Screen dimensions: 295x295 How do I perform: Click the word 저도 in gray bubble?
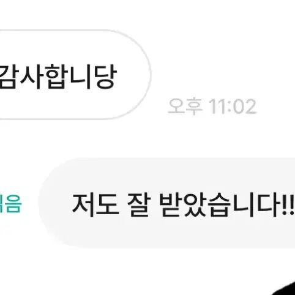coord(95,205)
